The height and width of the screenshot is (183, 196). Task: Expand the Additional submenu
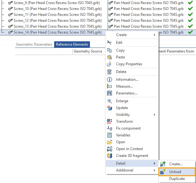tap(132, 170)
